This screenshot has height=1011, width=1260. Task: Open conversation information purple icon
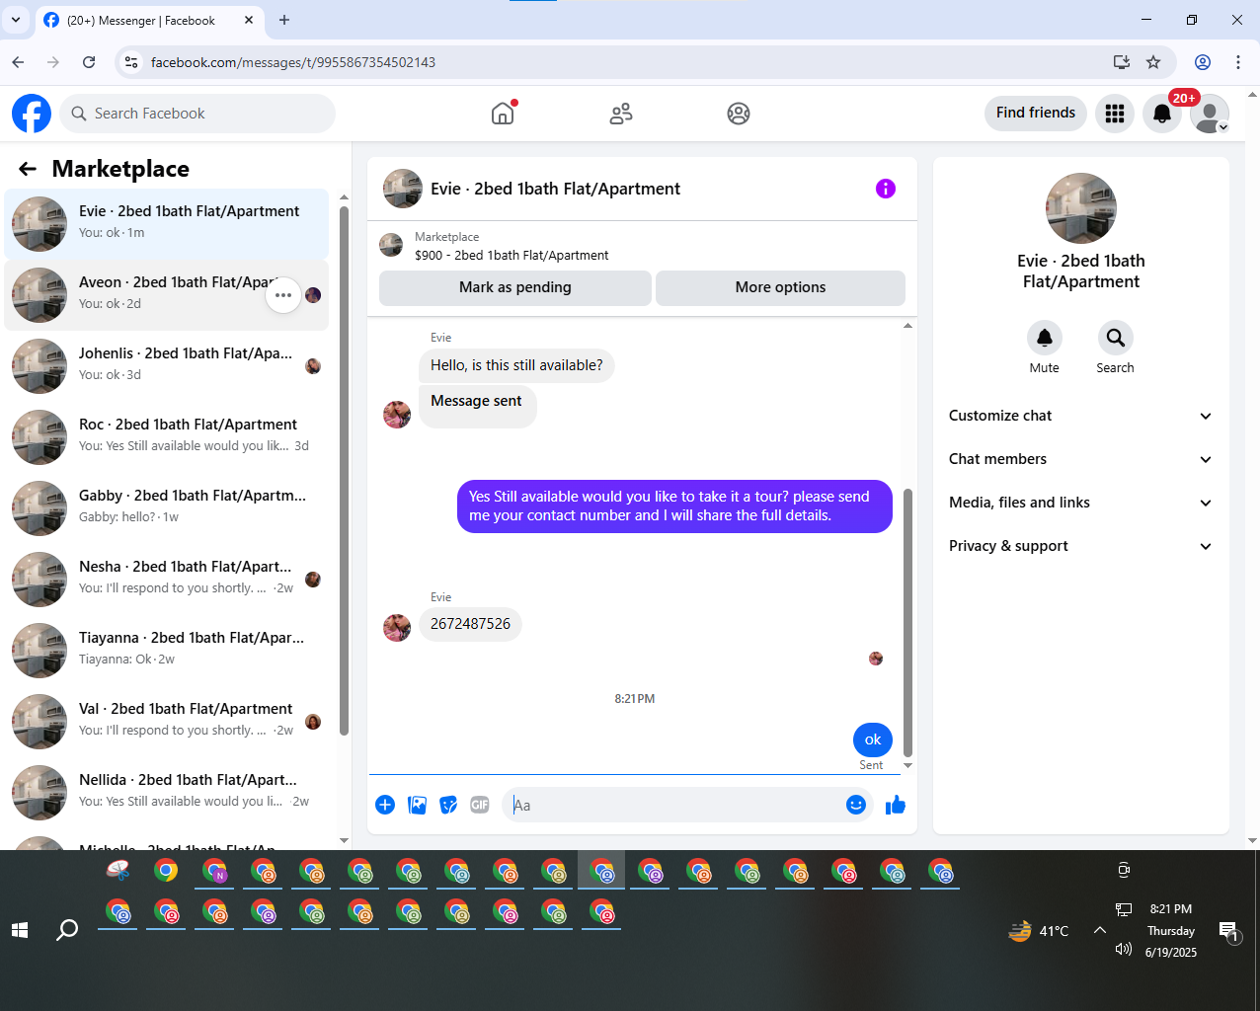click(886, 189)
